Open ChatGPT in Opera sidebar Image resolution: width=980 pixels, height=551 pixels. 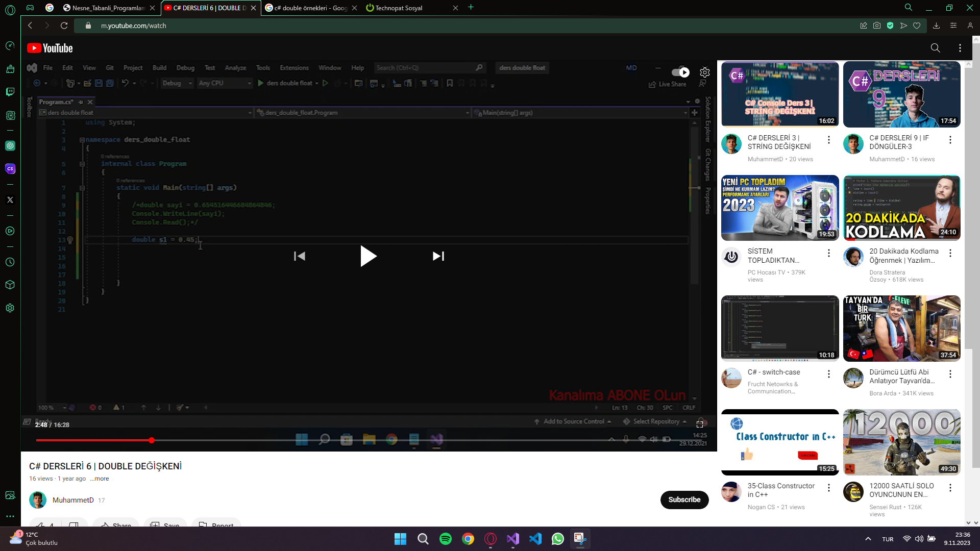(10, 146)
